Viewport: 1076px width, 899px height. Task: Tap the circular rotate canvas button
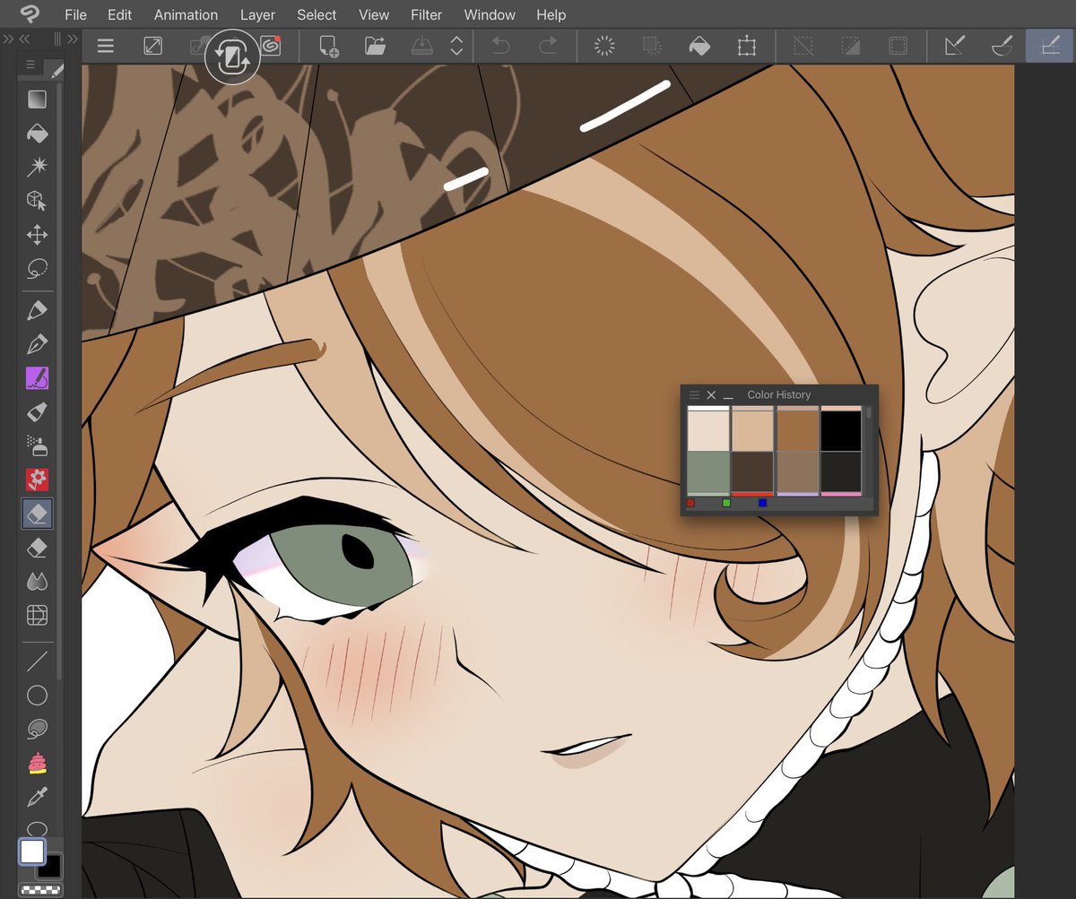(x=232, y=58)
